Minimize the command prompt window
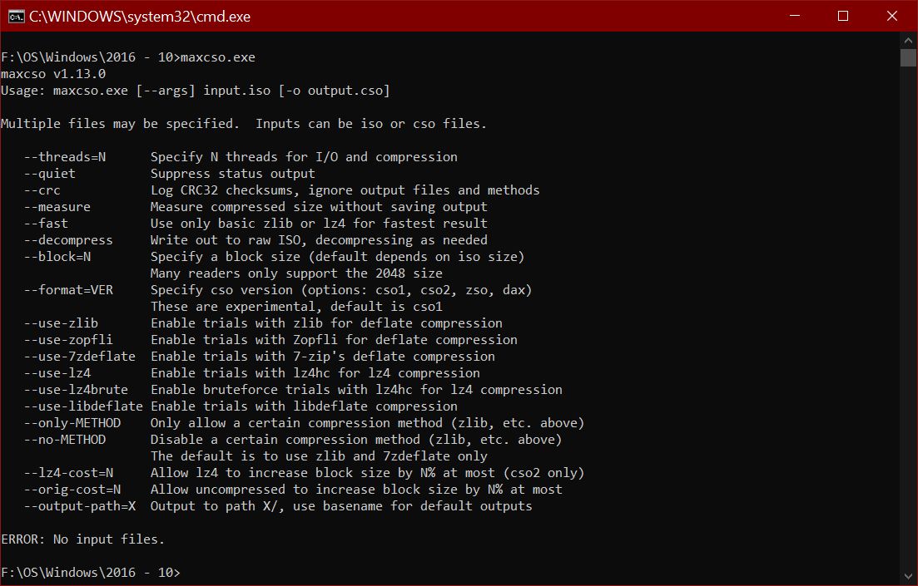 pyautogui.click(x=796, y=16)
